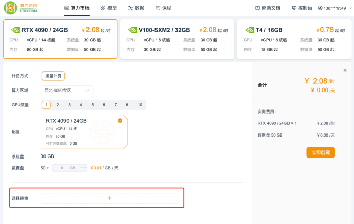Open the 控制台 console link
354x224 pixels.
302,8
